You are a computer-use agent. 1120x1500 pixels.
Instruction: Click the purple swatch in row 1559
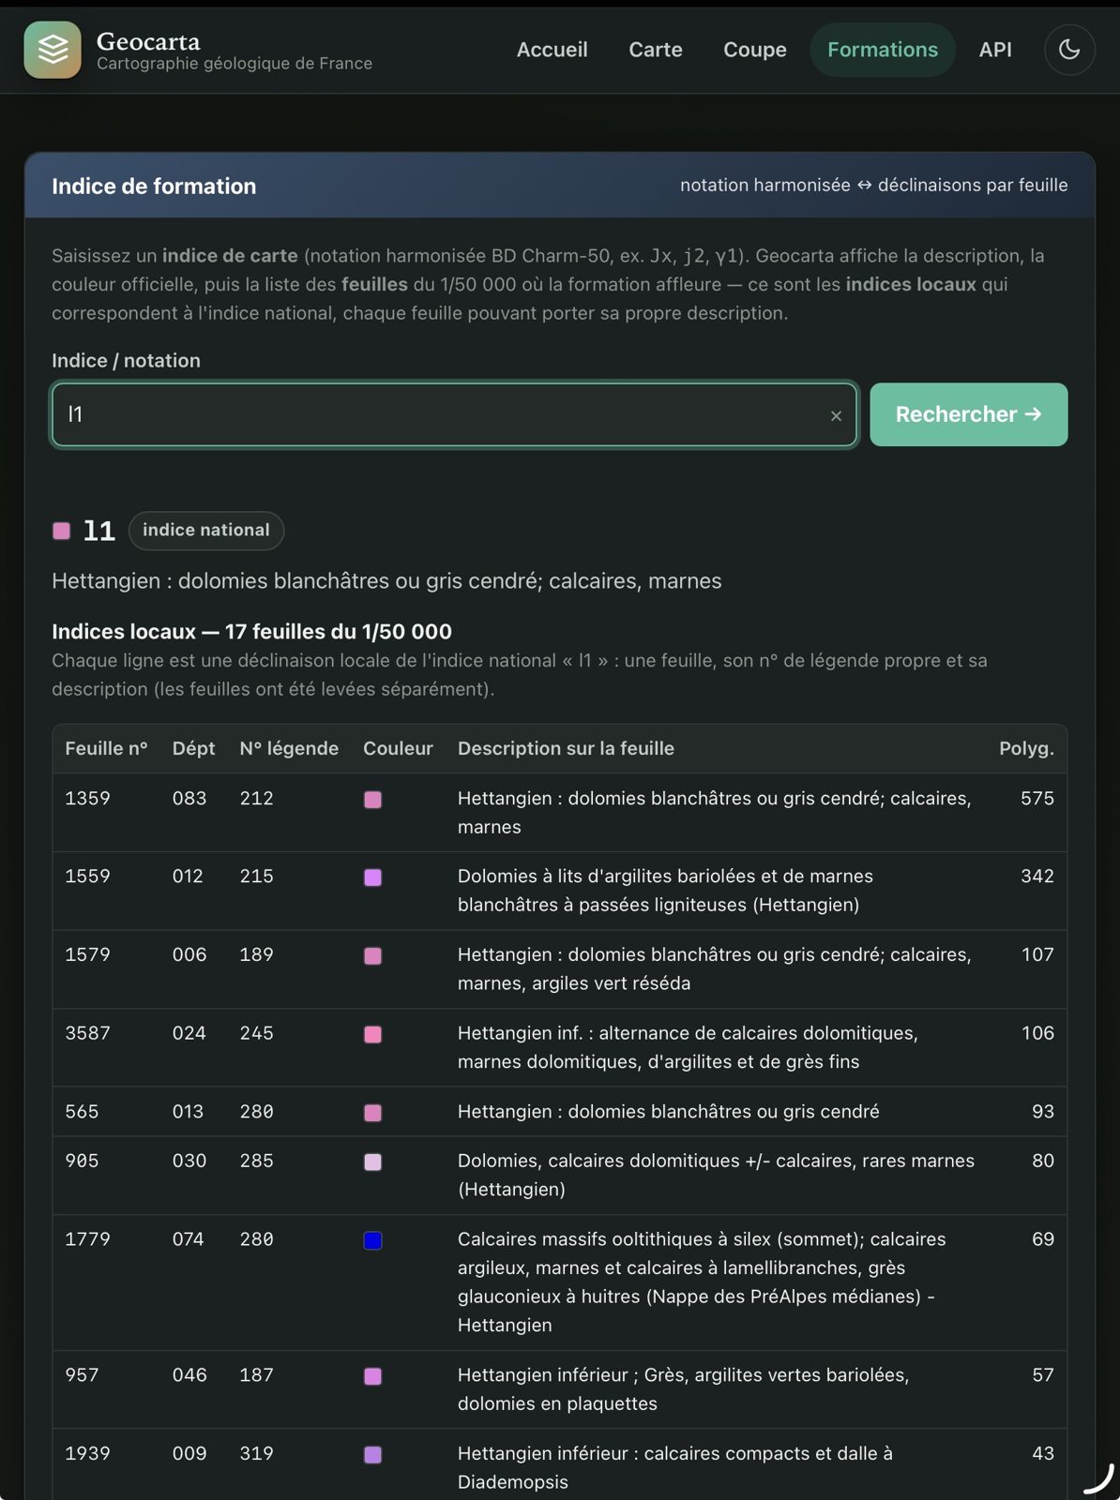click(372, 877)
